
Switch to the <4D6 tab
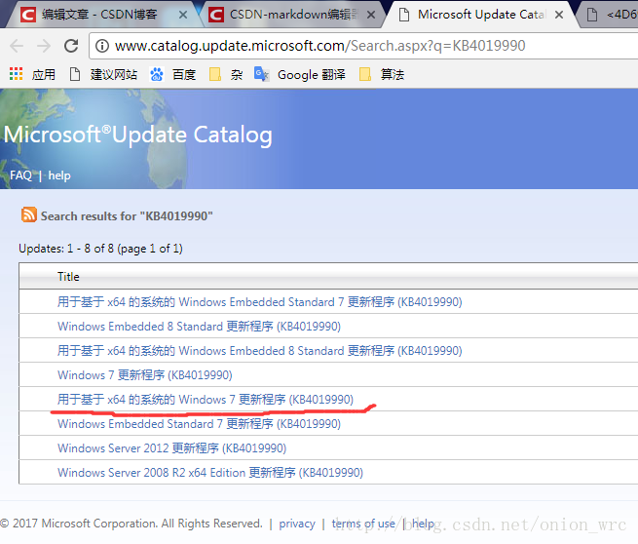(x=611, y=15)
